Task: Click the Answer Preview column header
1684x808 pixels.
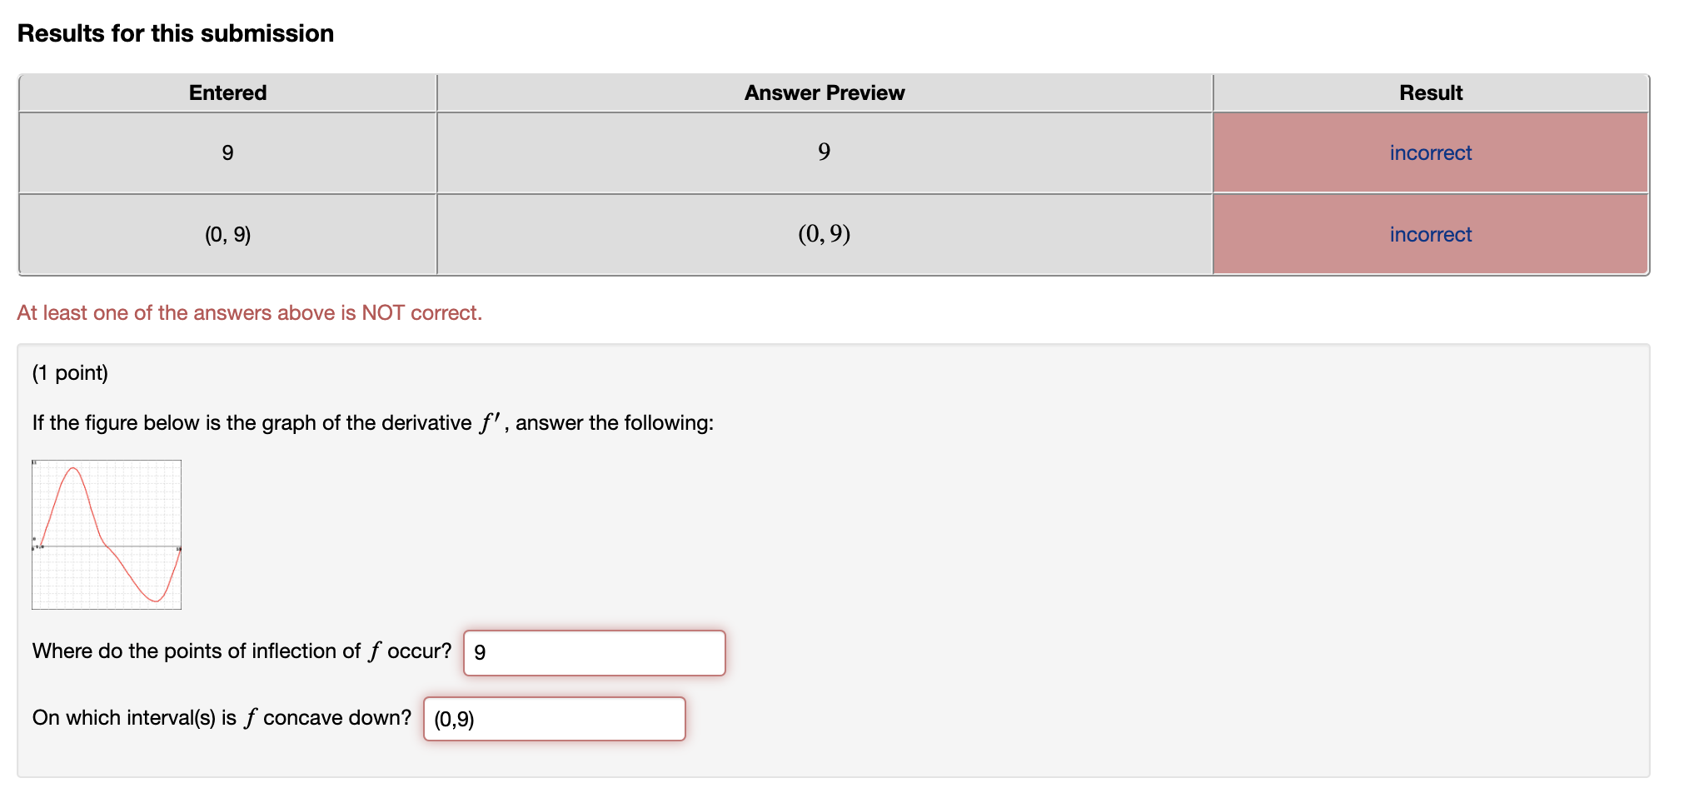Action: 824,92
